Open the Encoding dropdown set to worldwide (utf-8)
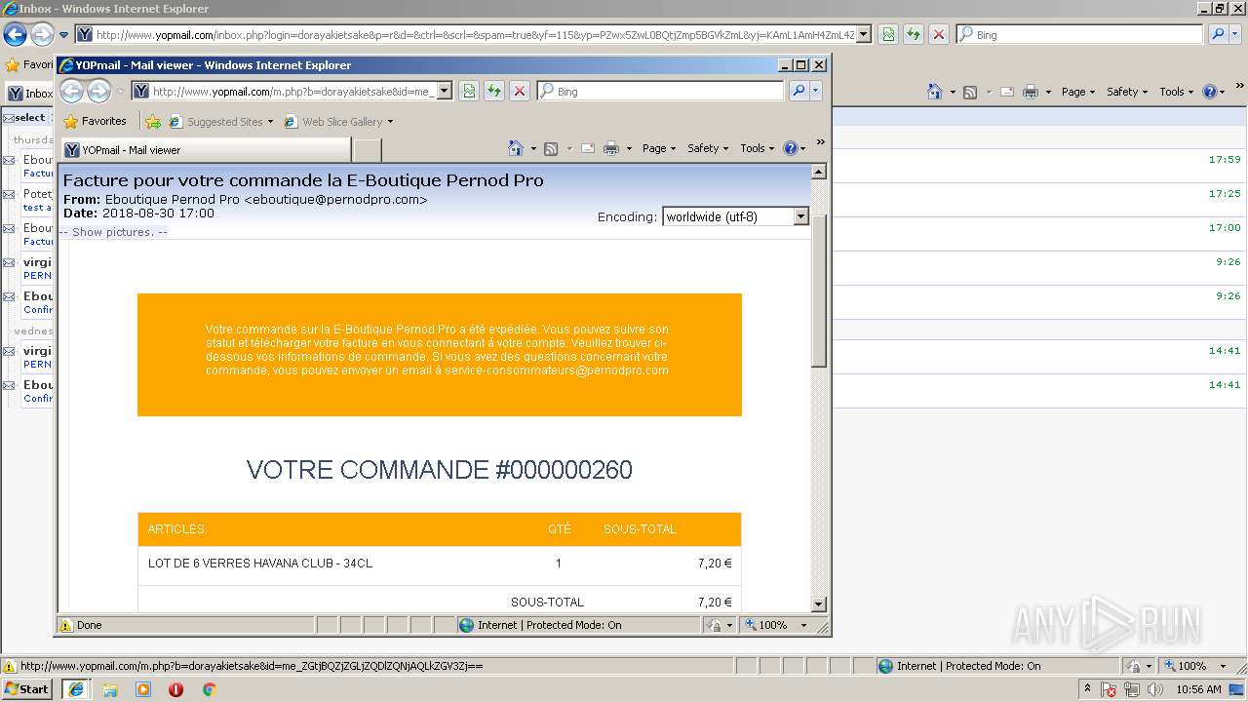This screenshot has width=1248, height=702. click(735, 216)
